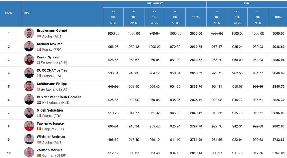
Task: Click the PRELIMINARY section header
Action: [x=154, y=3]
